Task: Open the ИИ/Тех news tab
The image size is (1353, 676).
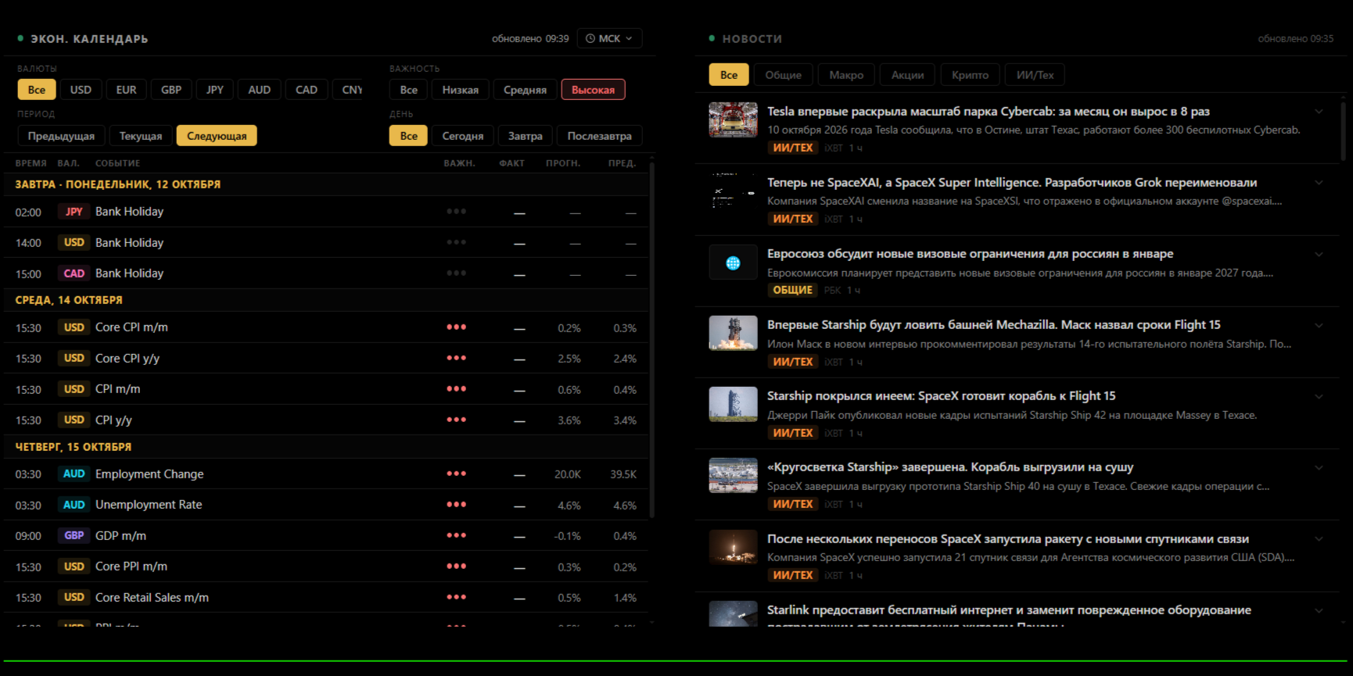Action: 1035,75
